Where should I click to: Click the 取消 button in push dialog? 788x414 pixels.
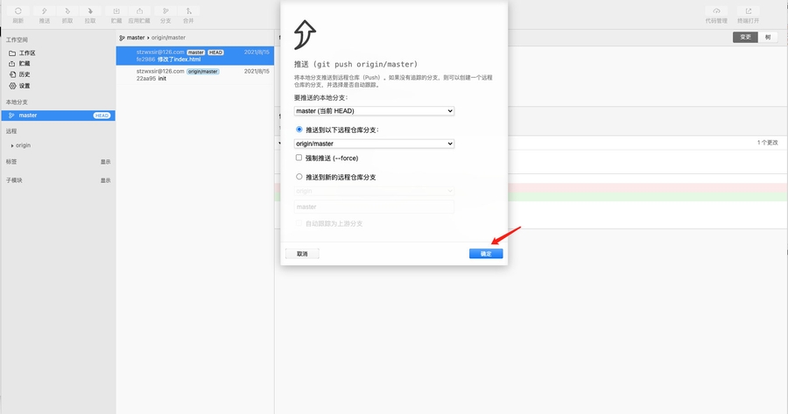[302, 254]
